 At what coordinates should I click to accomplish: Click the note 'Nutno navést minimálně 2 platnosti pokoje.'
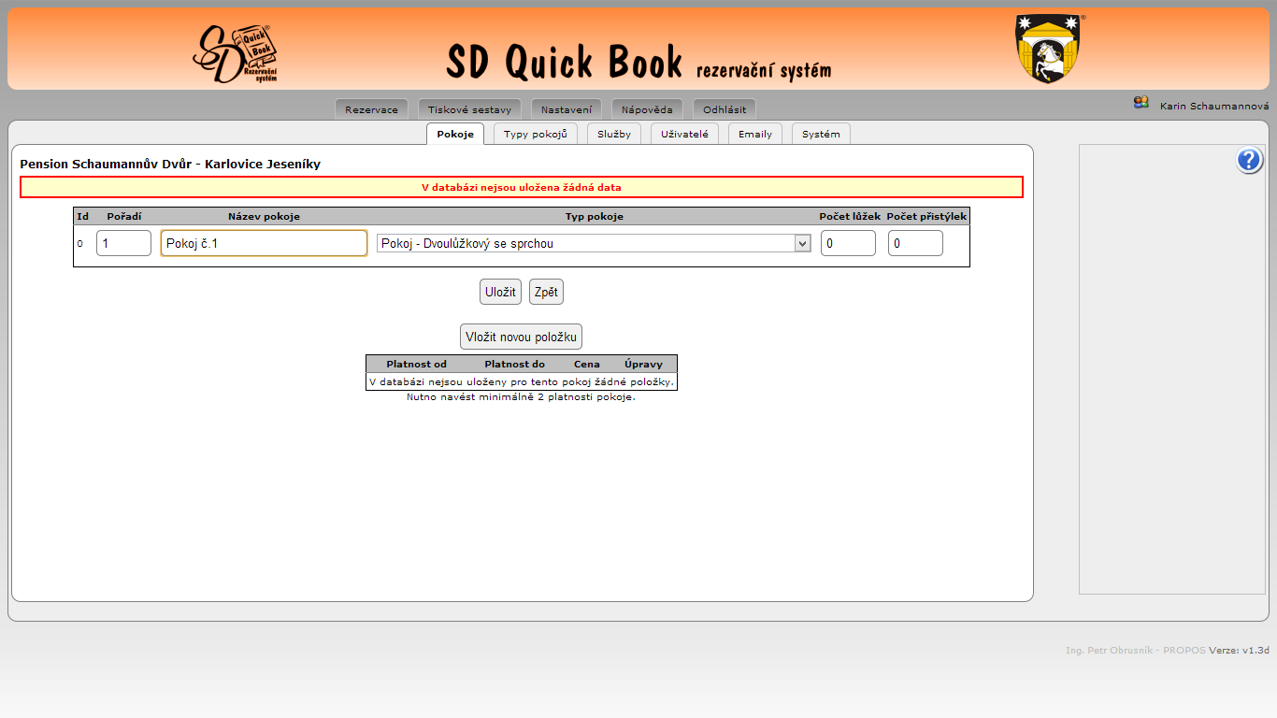point(521,396)
